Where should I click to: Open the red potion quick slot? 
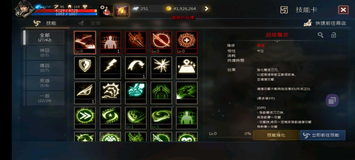[106, 11]
